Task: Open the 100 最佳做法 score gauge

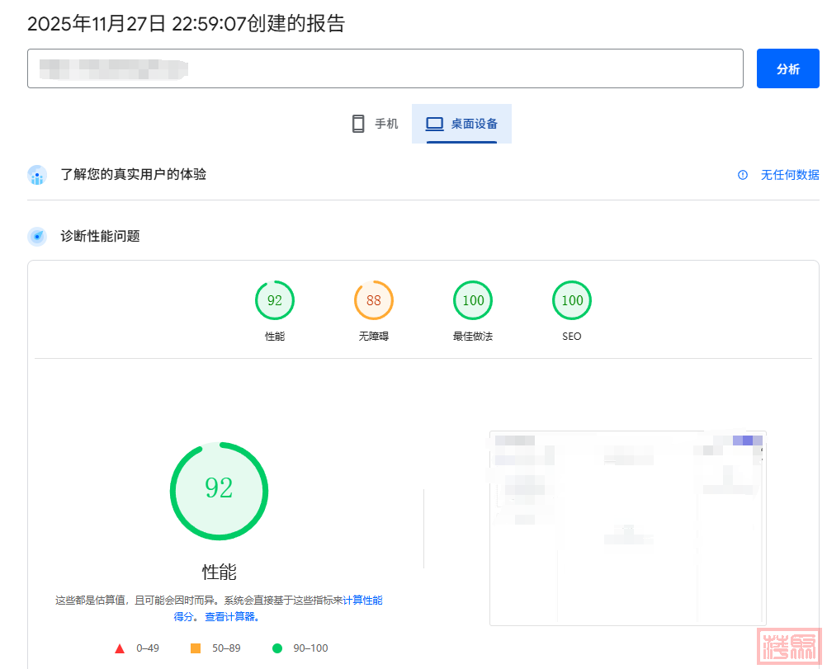Action: coord(473,300)
